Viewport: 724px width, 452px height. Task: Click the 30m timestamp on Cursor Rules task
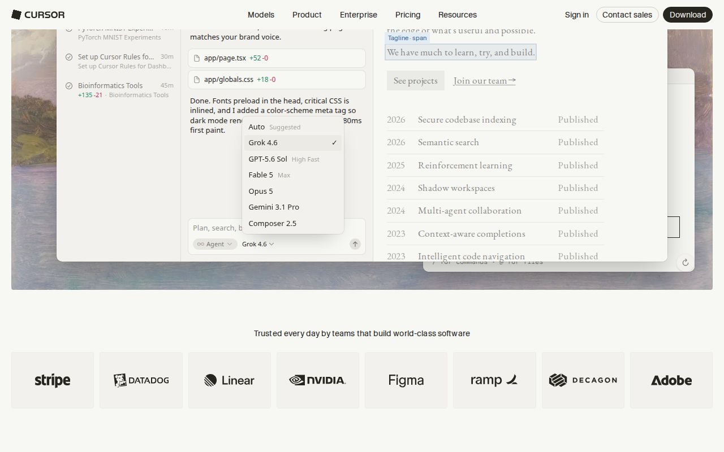pos(167,57)
